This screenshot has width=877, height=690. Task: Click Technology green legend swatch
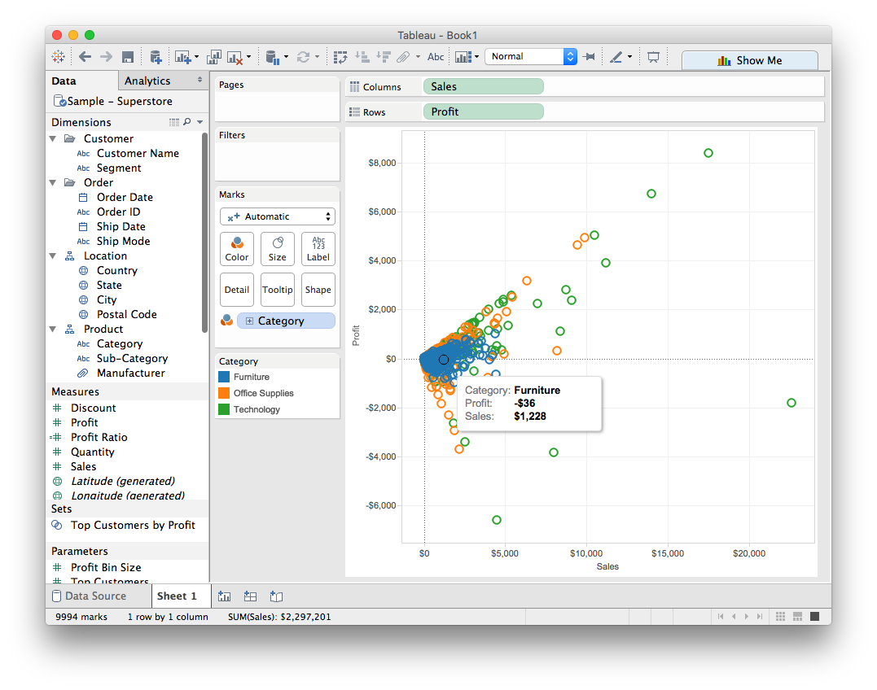click(x=224, y=409)
